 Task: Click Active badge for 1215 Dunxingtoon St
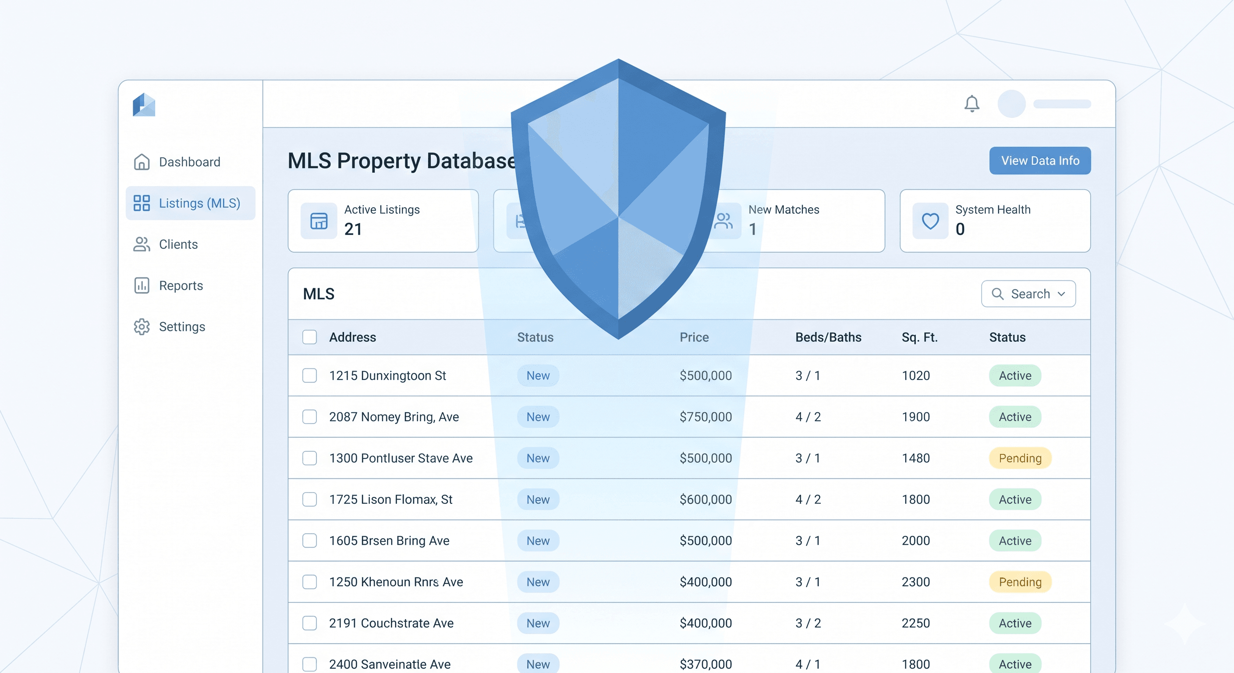(x=1015, y=375)
